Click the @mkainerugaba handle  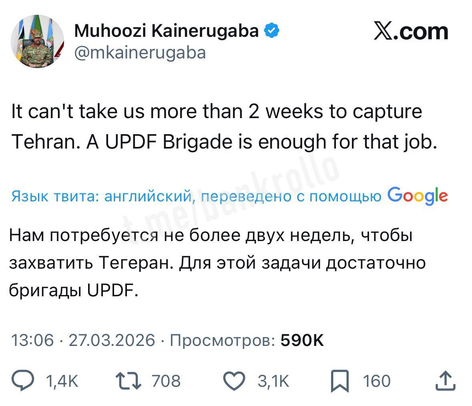(x=140, y=52)
